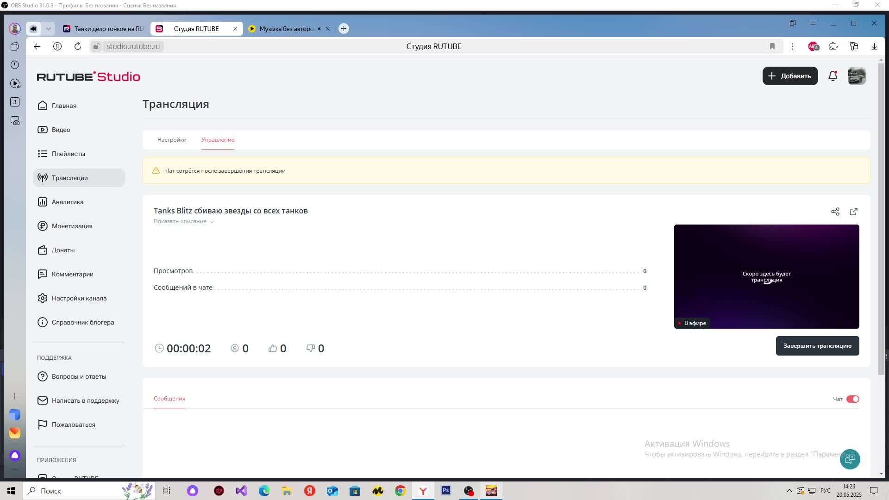Screen dimensions: 889x500
Task: Click the RUTUBE Studio logo
Action: (x=88, y=76)
